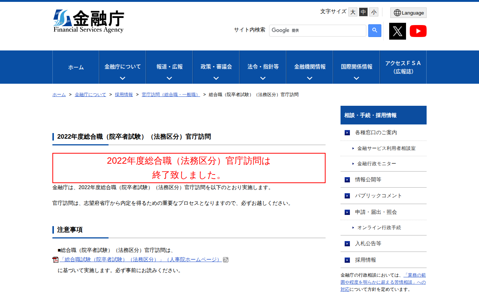The image size is (479, 299).
Task: Click the 文字サイズ label
Action: tap(333, 12)
